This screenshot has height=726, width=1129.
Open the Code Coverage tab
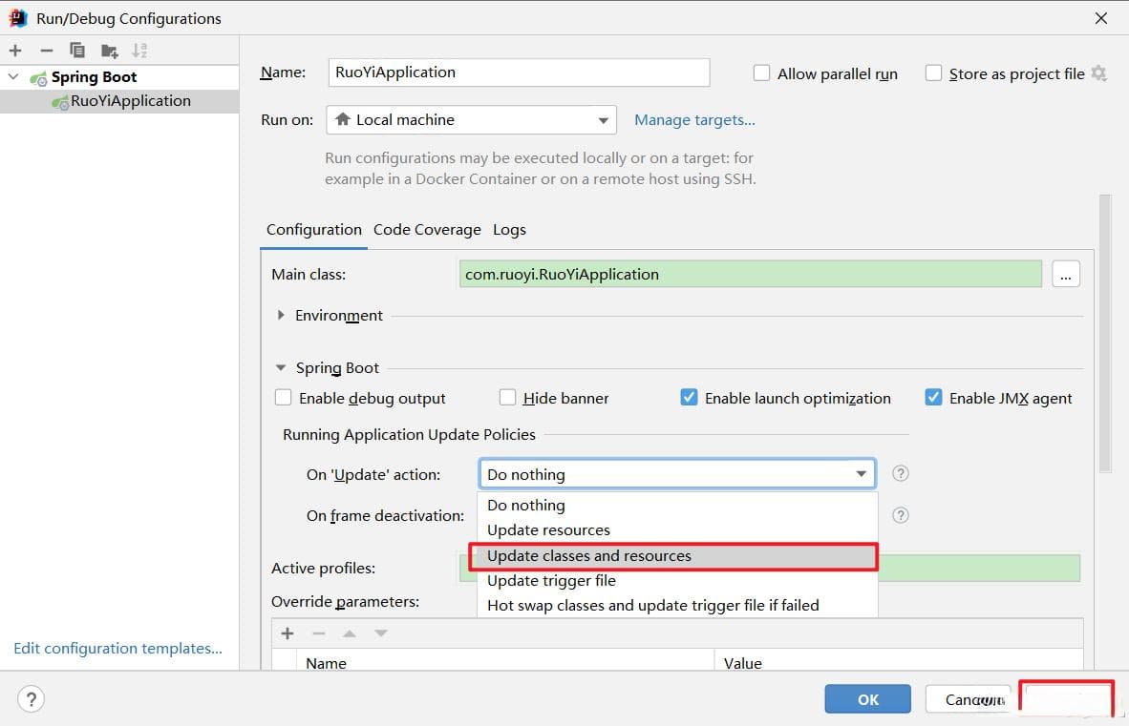point(427,230)
